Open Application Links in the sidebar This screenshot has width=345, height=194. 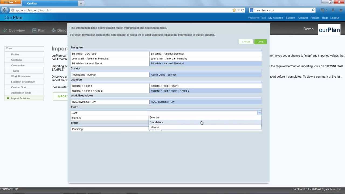click(x=21, y=93)
